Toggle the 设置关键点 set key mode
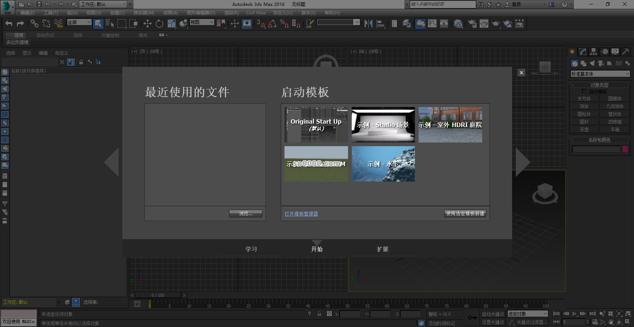This screenshot has height=327, width=634. coord(493,322)
